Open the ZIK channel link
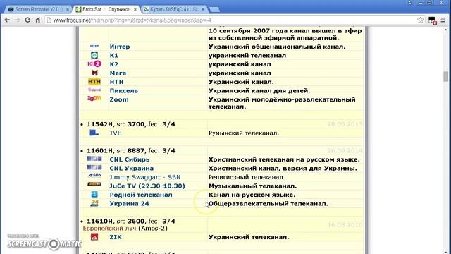451x254 pixels. 116,237
